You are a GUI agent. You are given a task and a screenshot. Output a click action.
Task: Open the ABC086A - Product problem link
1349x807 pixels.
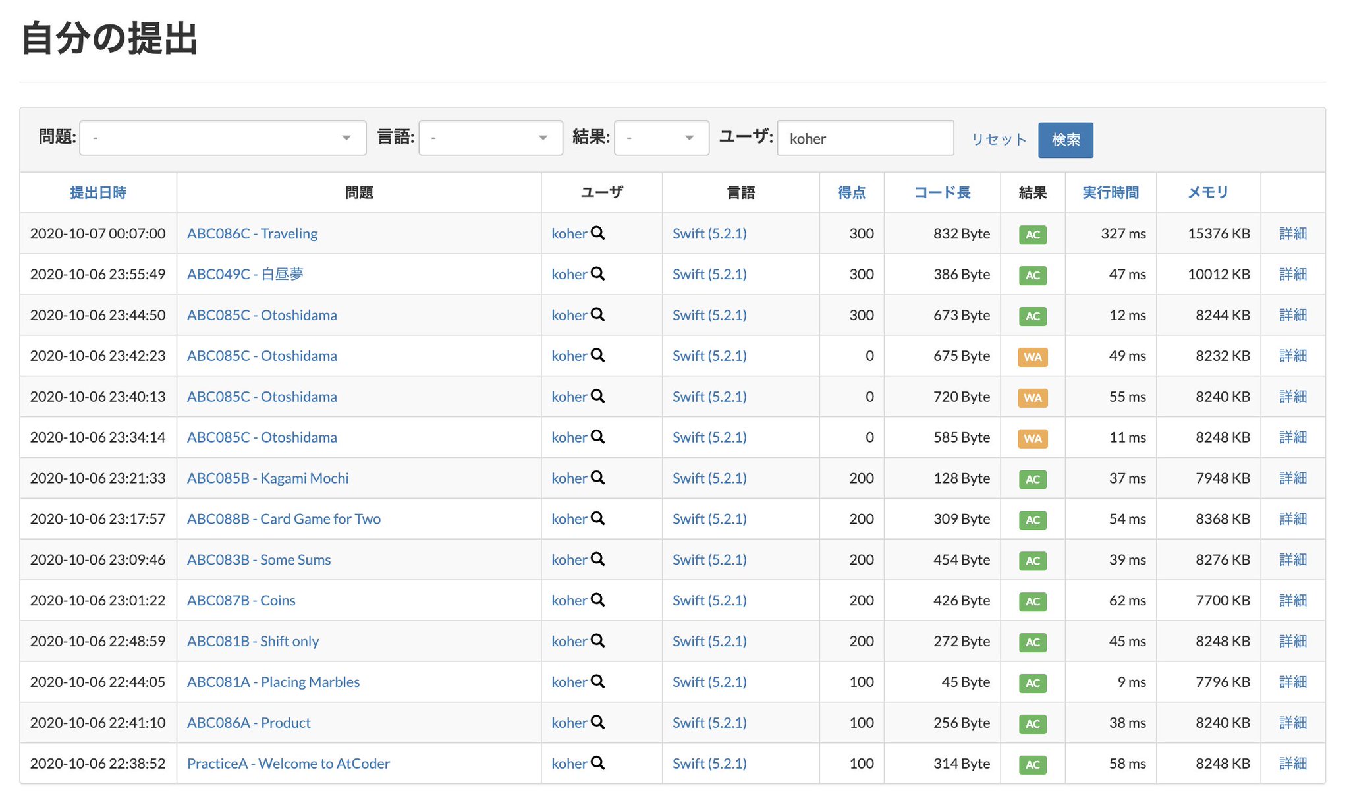pyautogui.click(x=248, y=723)
